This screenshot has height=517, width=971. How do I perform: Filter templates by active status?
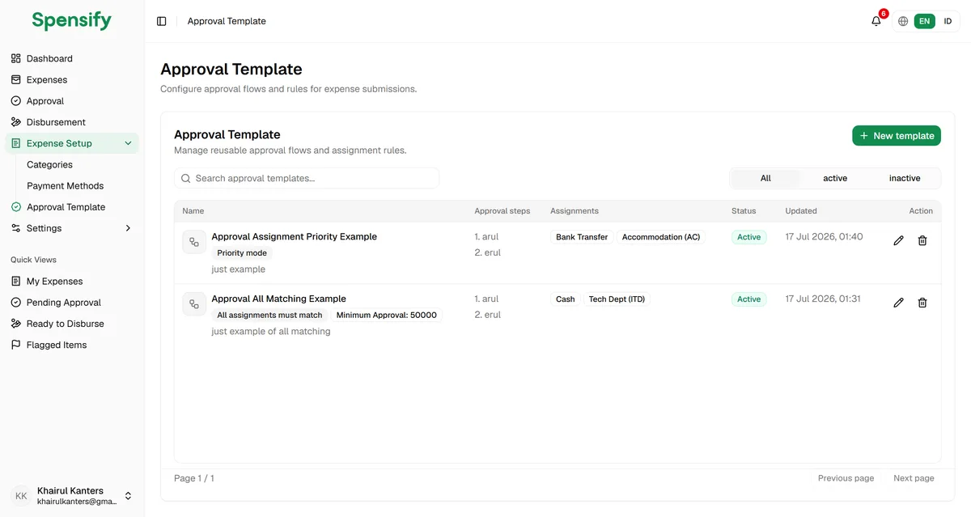coord(835,178)
